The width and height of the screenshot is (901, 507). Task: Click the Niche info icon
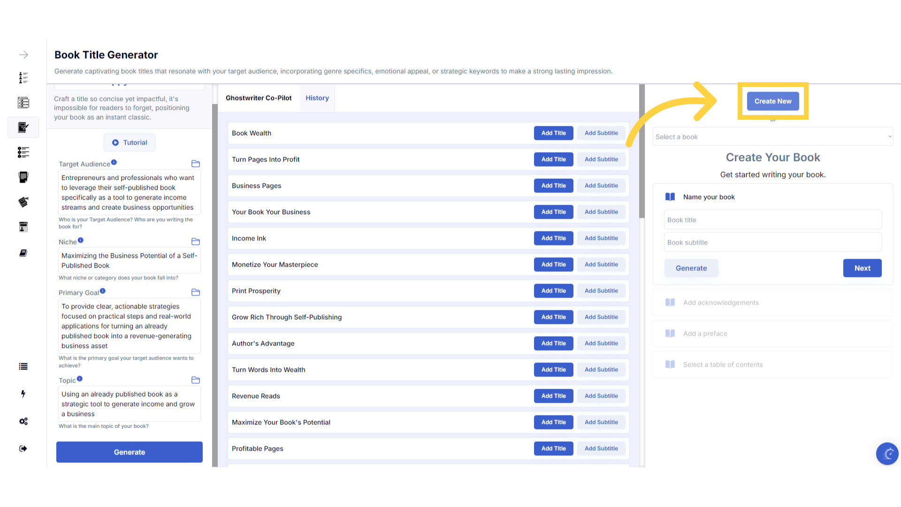(x=81, y=240)
